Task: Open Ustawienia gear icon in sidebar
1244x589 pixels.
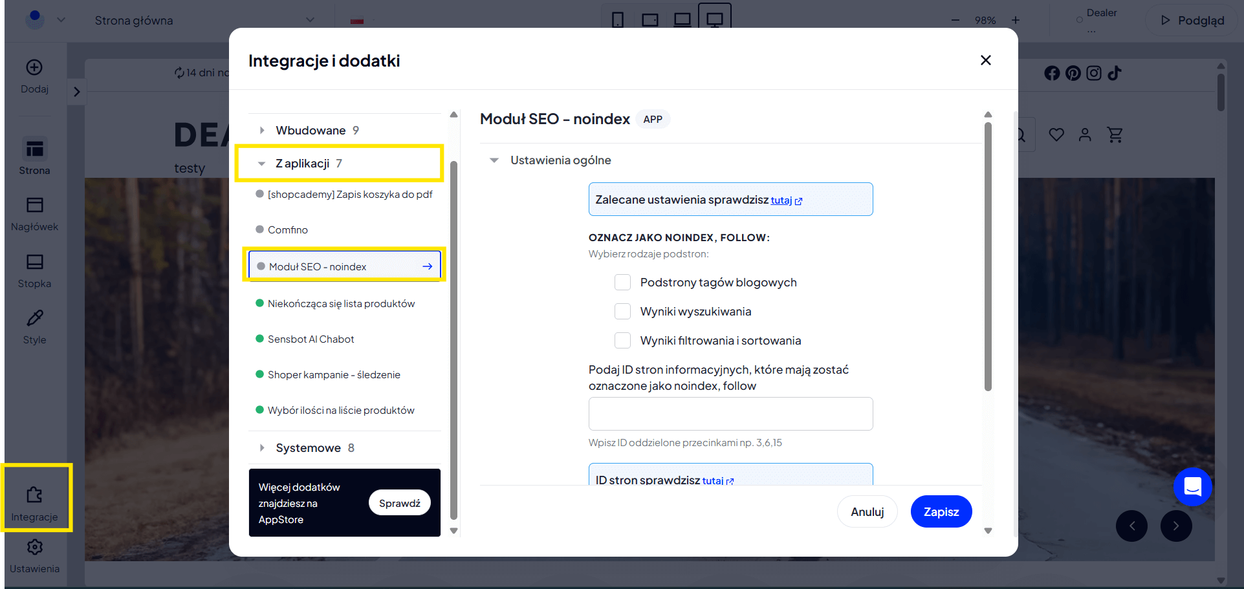Action: (35, 548)
